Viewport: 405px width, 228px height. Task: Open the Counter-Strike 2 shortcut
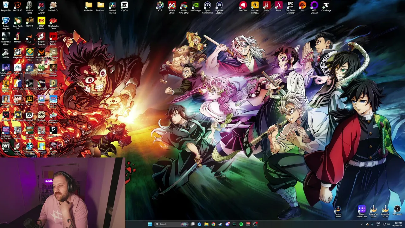click(x=18, y=85)
